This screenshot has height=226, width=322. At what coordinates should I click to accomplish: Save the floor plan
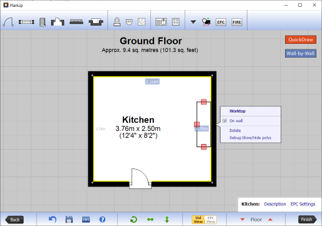(x=69, y=220)
